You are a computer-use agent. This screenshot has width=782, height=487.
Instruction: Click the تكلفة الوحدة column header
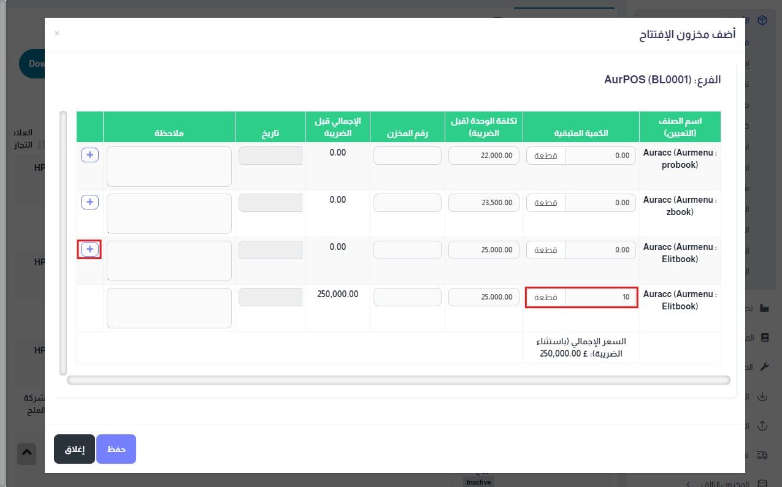484,127
